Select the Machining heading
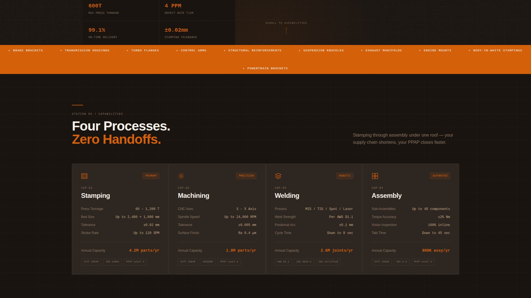The height and width of the screenshot is (298, 531). pyautogui.click(x=194, y=196)
